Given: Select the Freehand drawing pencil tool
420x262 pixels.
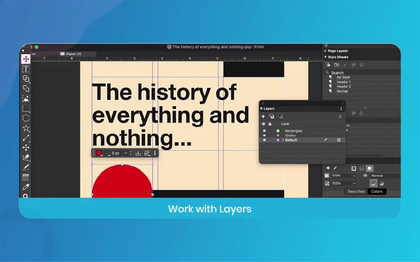Looking at the screenshot, I should tap(26, 167).
